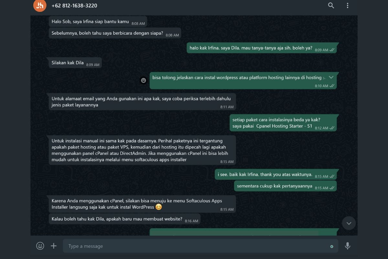Viewport: 388px width, 259px height.
Task: Click the green dot in message box
Action: tap(332, 246)
